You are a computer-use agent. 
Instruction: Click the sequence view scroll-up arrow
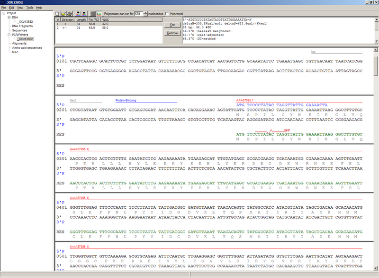(376, 50)
